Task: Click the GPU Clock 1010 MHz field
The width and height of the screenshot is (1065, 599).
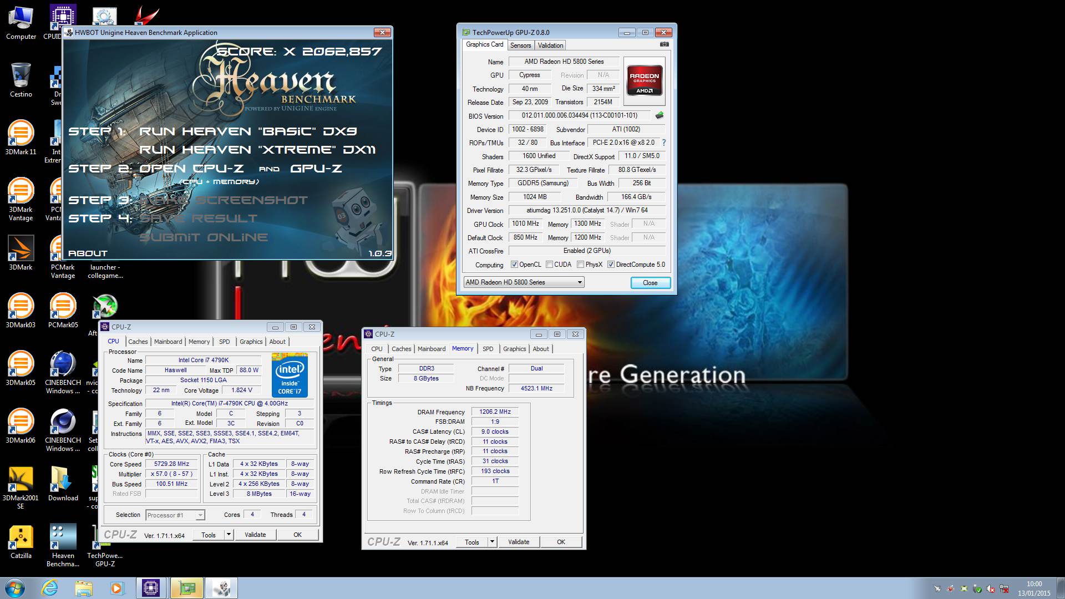Action: tap(525, 224)
